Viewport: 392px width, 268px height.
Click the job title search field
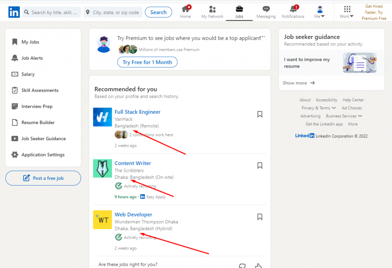coord(52,12)
